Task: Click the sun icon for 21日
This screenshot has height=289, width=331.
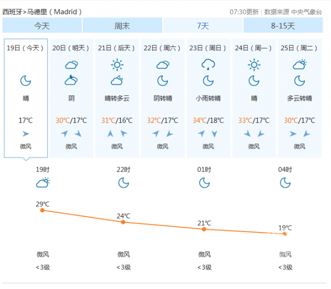Action: point(117,65)
